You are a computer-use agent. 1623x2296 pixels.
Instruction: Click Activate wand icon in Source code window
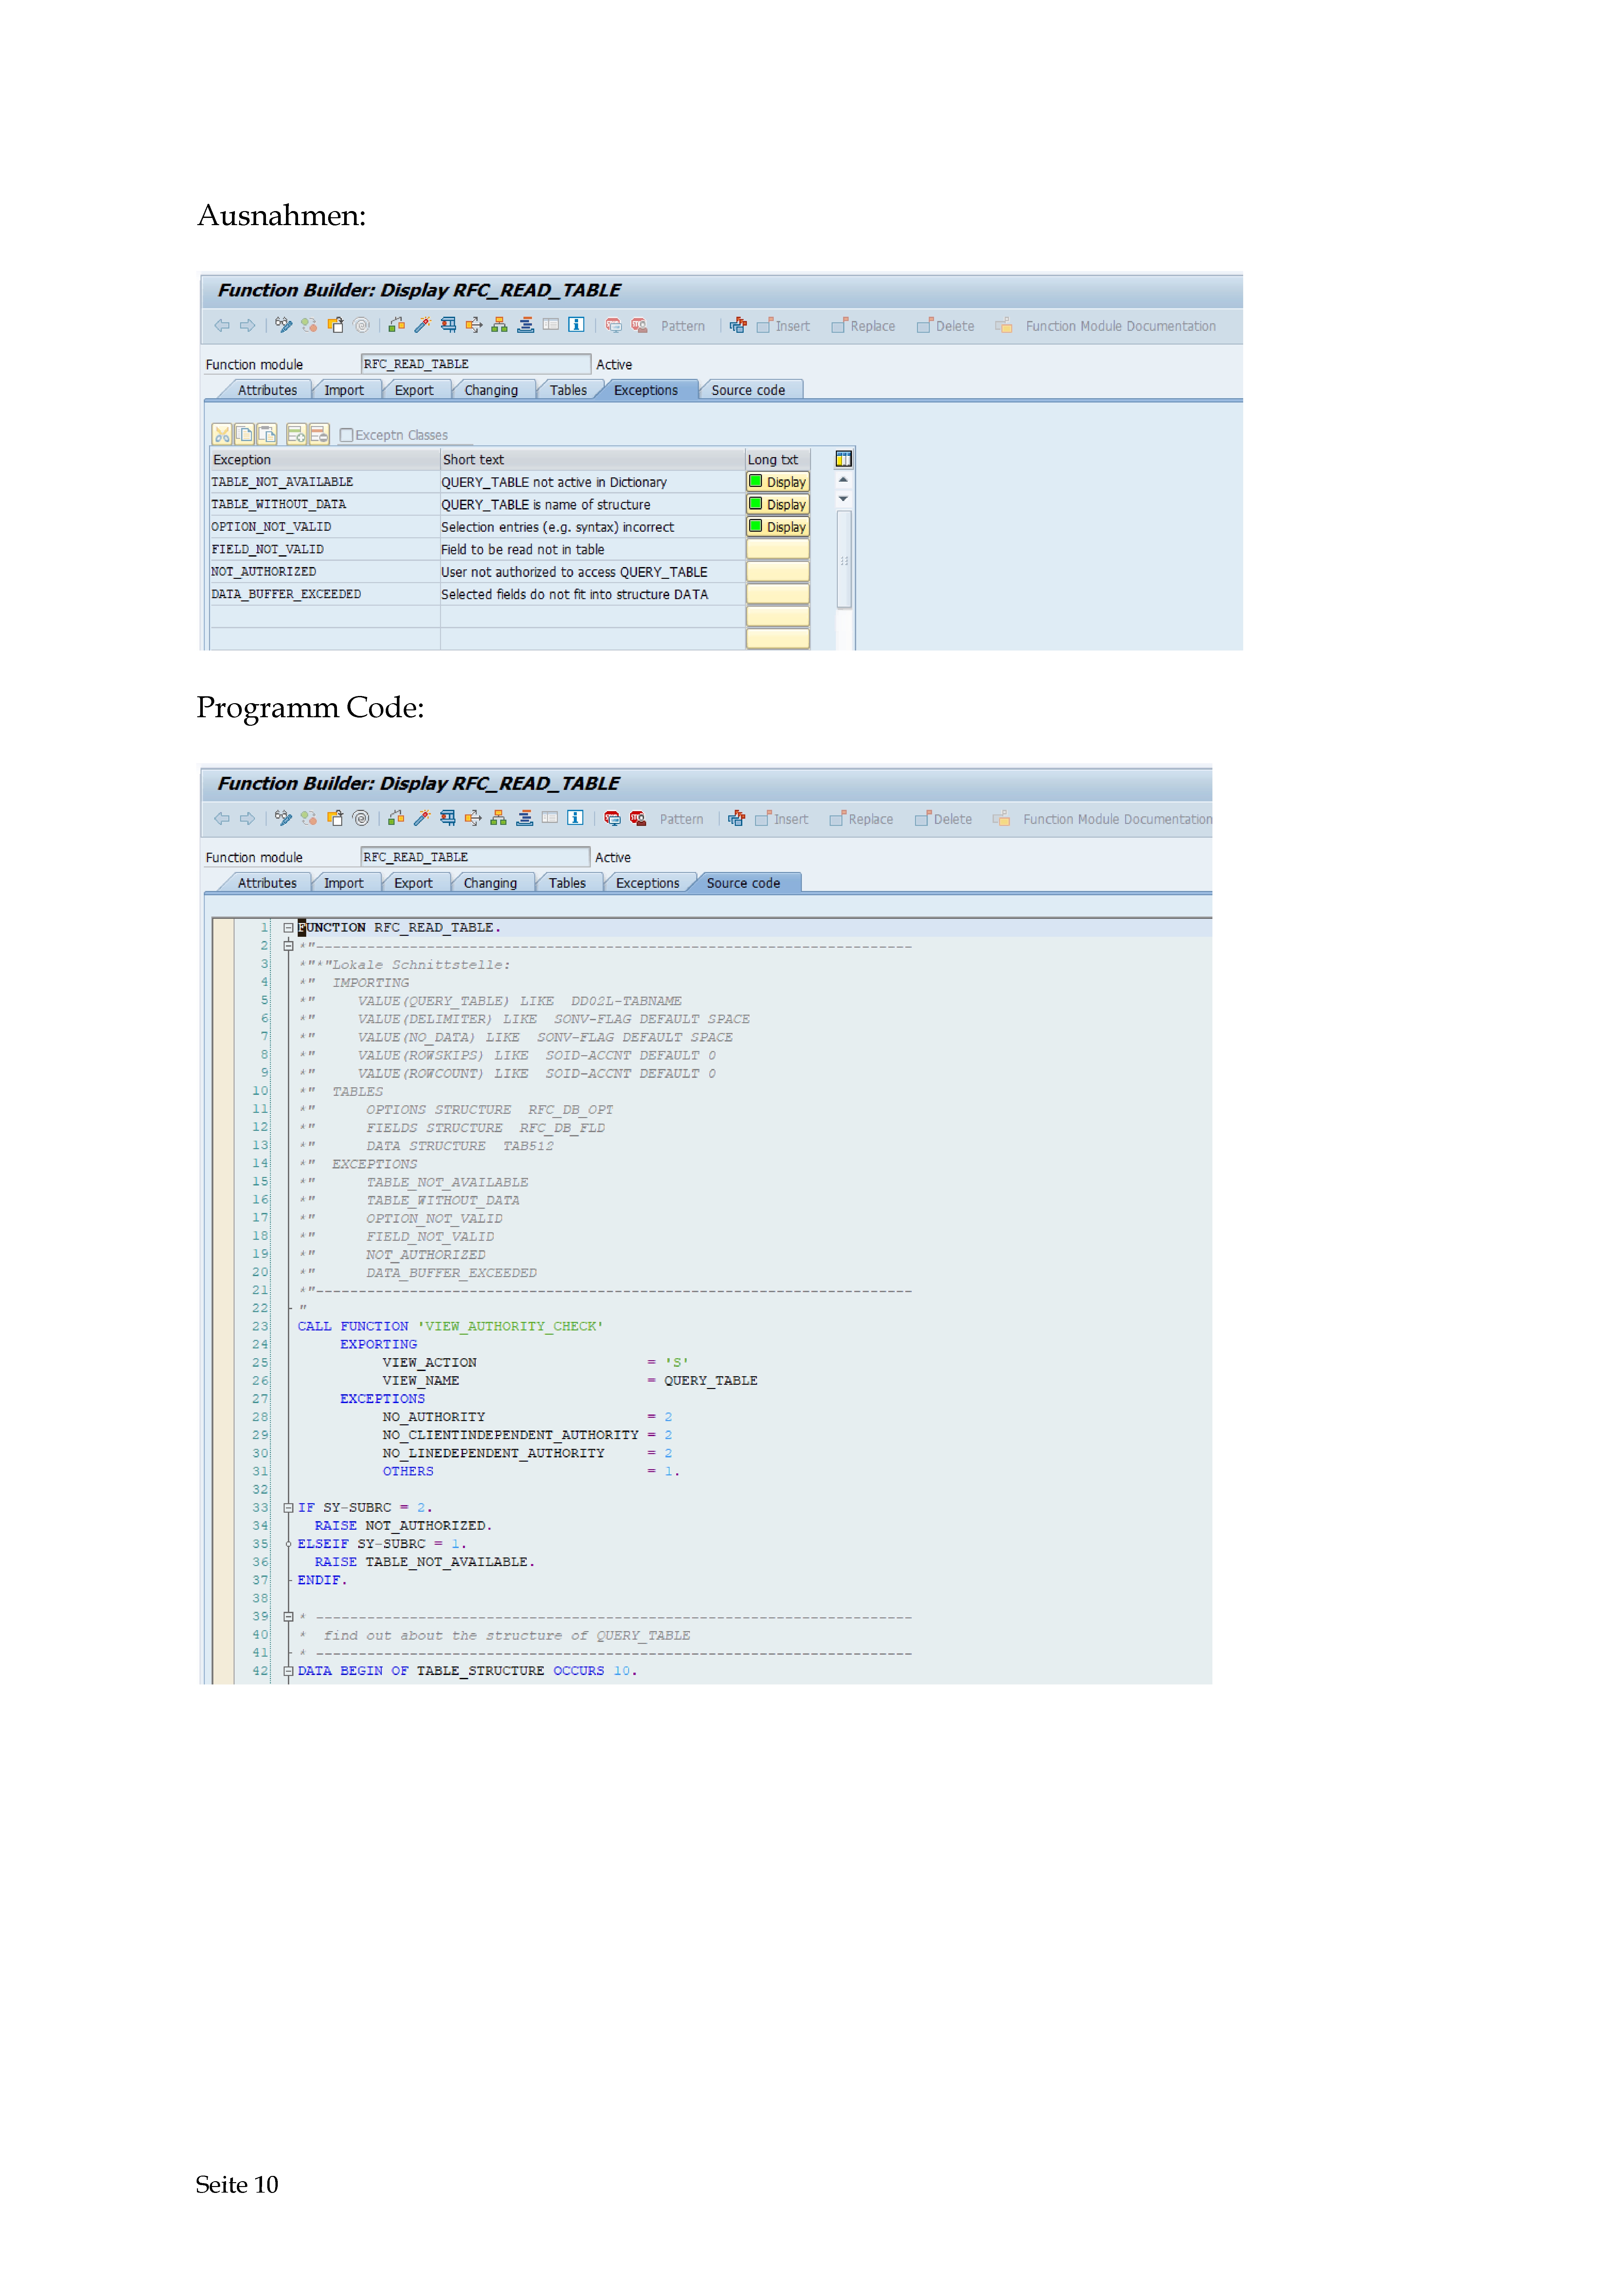click(422, 818)
